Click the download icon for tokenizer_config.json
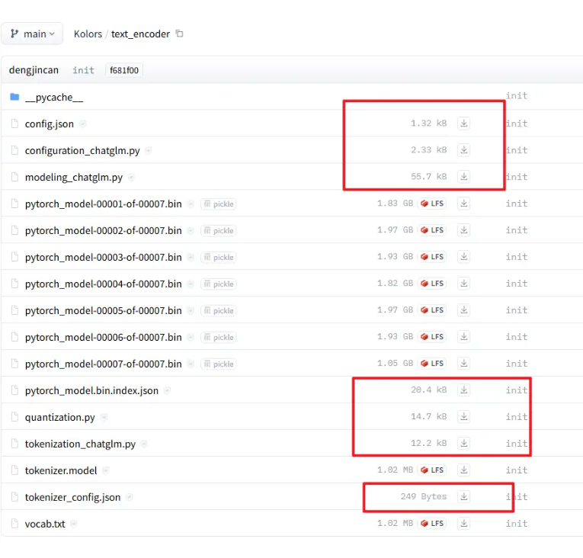 (463, 497)
